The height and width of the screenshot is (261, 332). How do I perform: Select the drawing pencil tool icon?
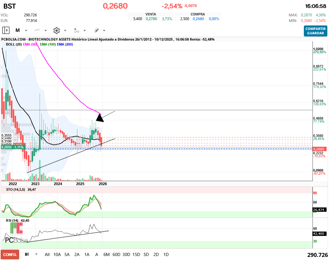[x=96, y=30]
